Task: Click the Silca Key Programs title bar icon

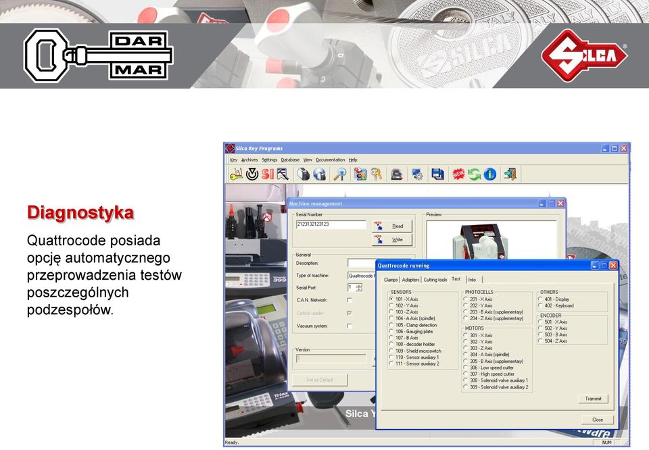Action: 230,148
